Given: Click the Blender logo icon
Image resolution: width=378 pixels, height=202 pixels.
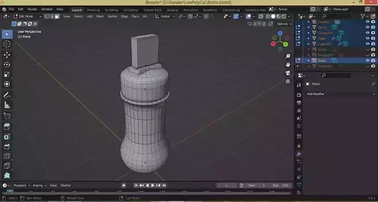Looking at the screenshot, I should [x=4, y=9].
